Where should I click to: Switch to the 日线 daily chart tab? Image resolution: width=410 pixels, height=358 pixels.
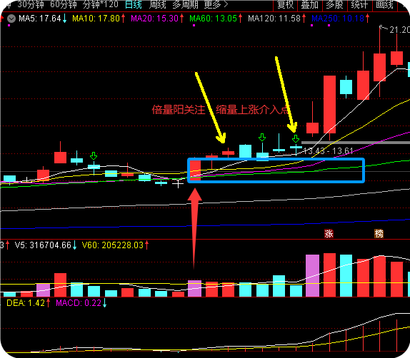point(134,4)
